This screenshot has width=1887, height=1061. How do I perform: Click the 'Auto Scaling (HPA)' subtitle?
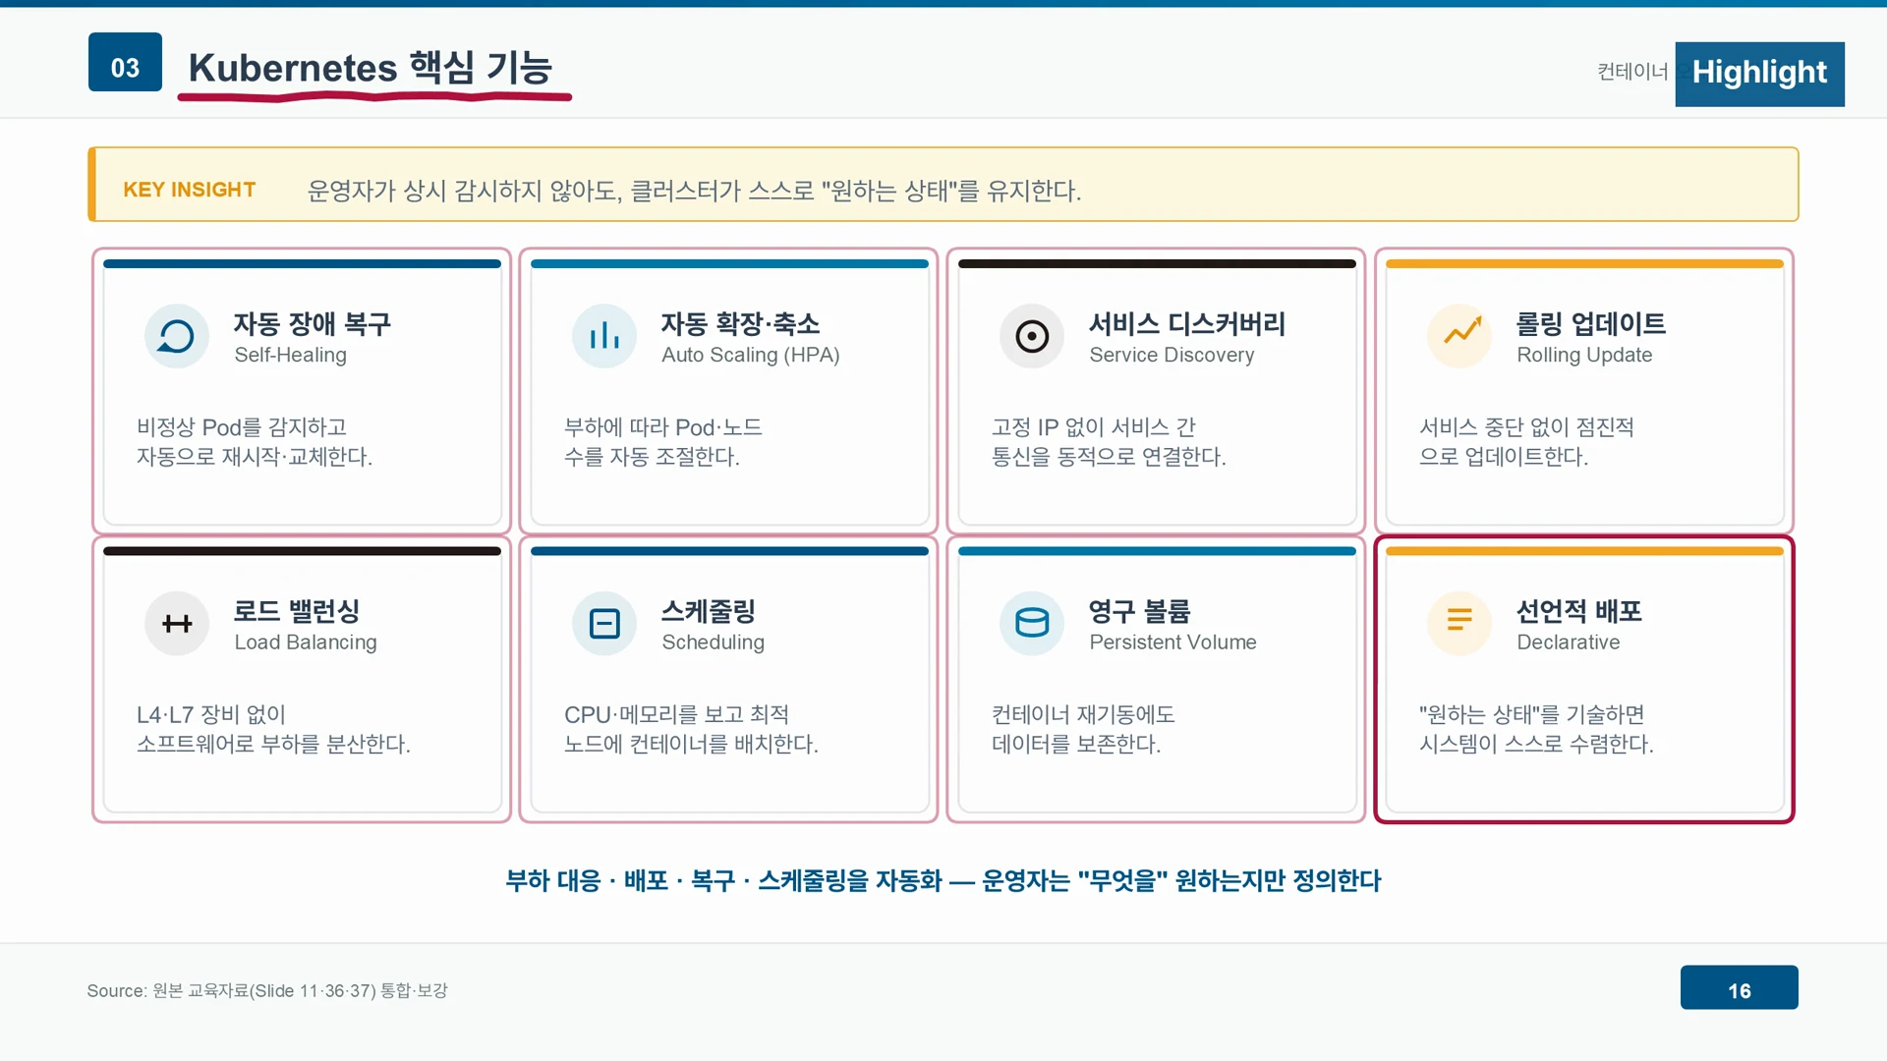(x=751, y=355)
